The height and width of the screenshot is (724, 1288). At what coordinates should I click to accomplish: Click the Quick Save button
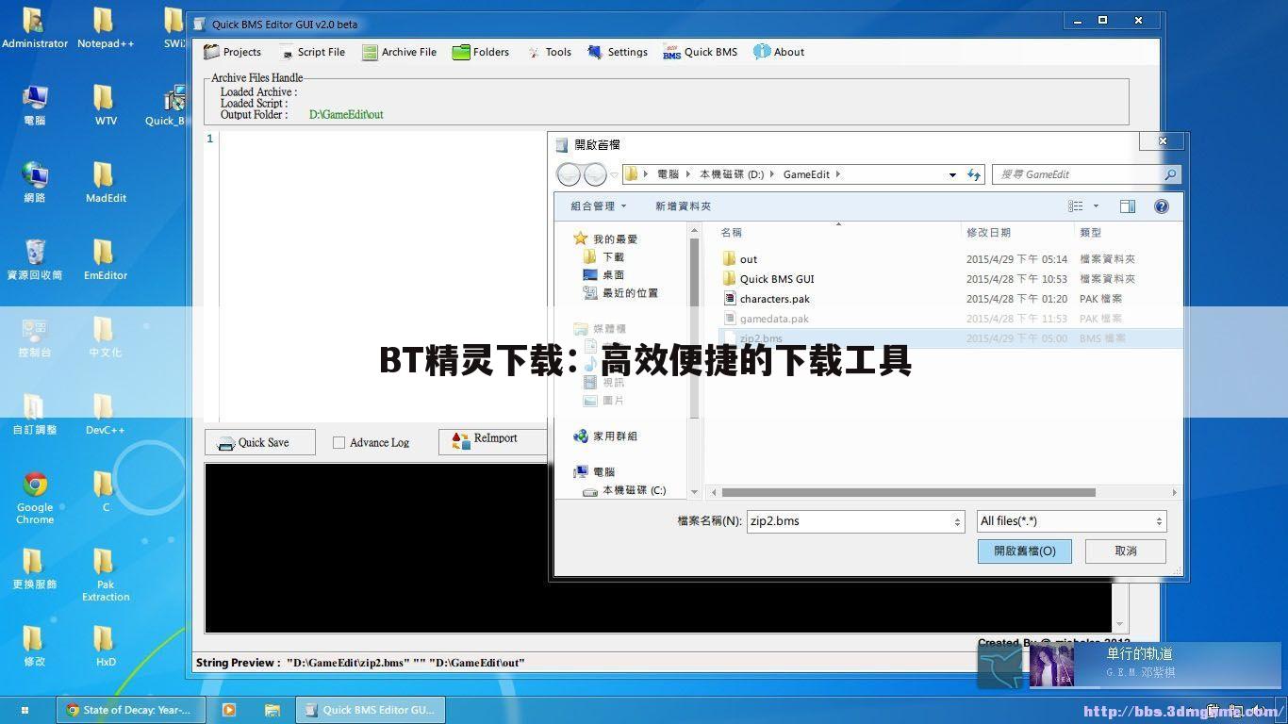tap(260, 442)
